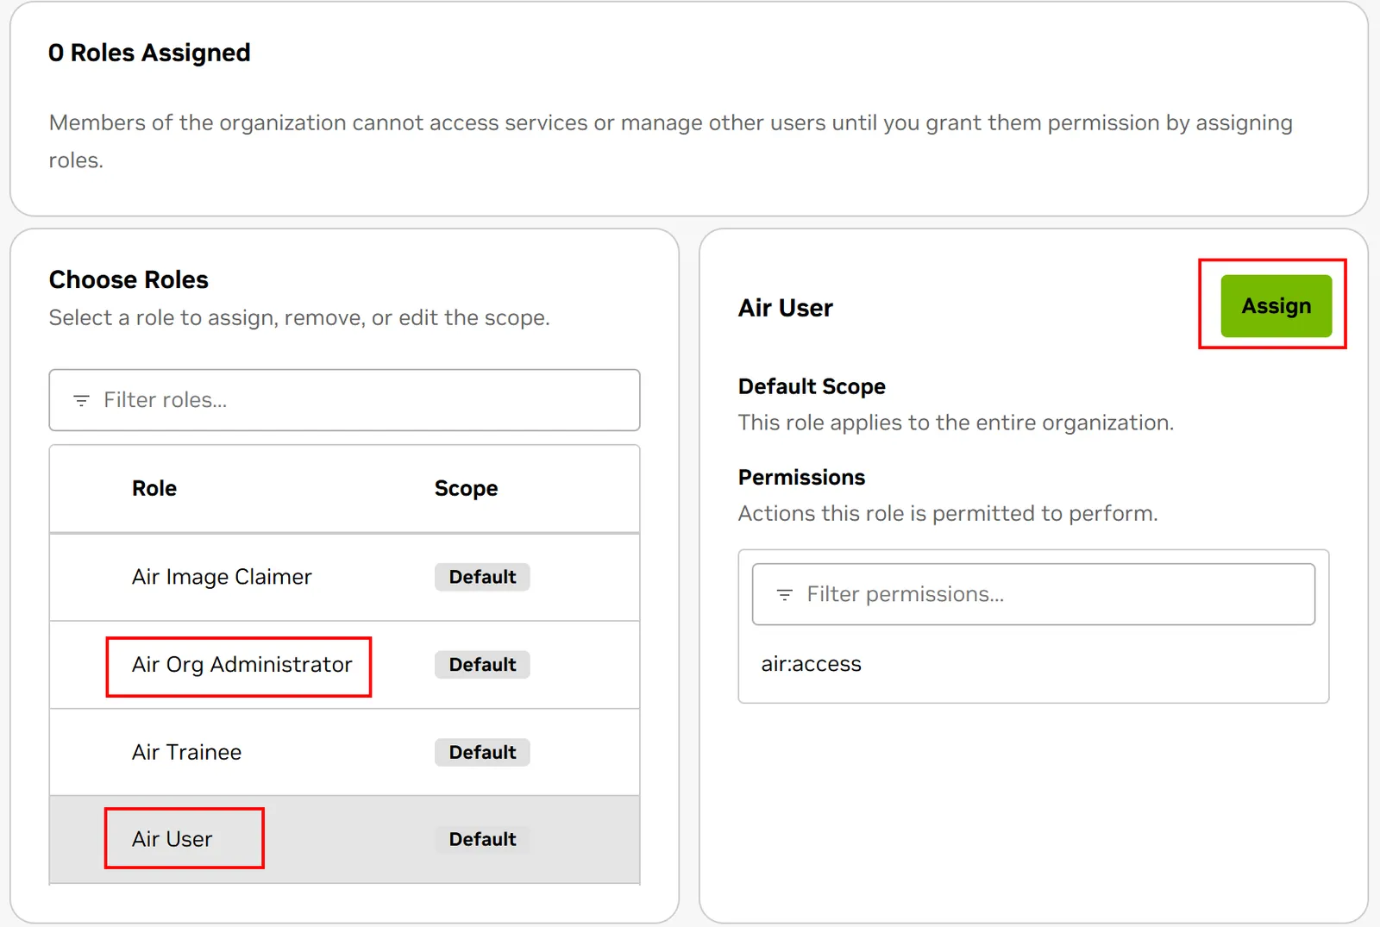Click the Permissions heading
This screenshot has height=927, width=1380.
coord(801,477)
